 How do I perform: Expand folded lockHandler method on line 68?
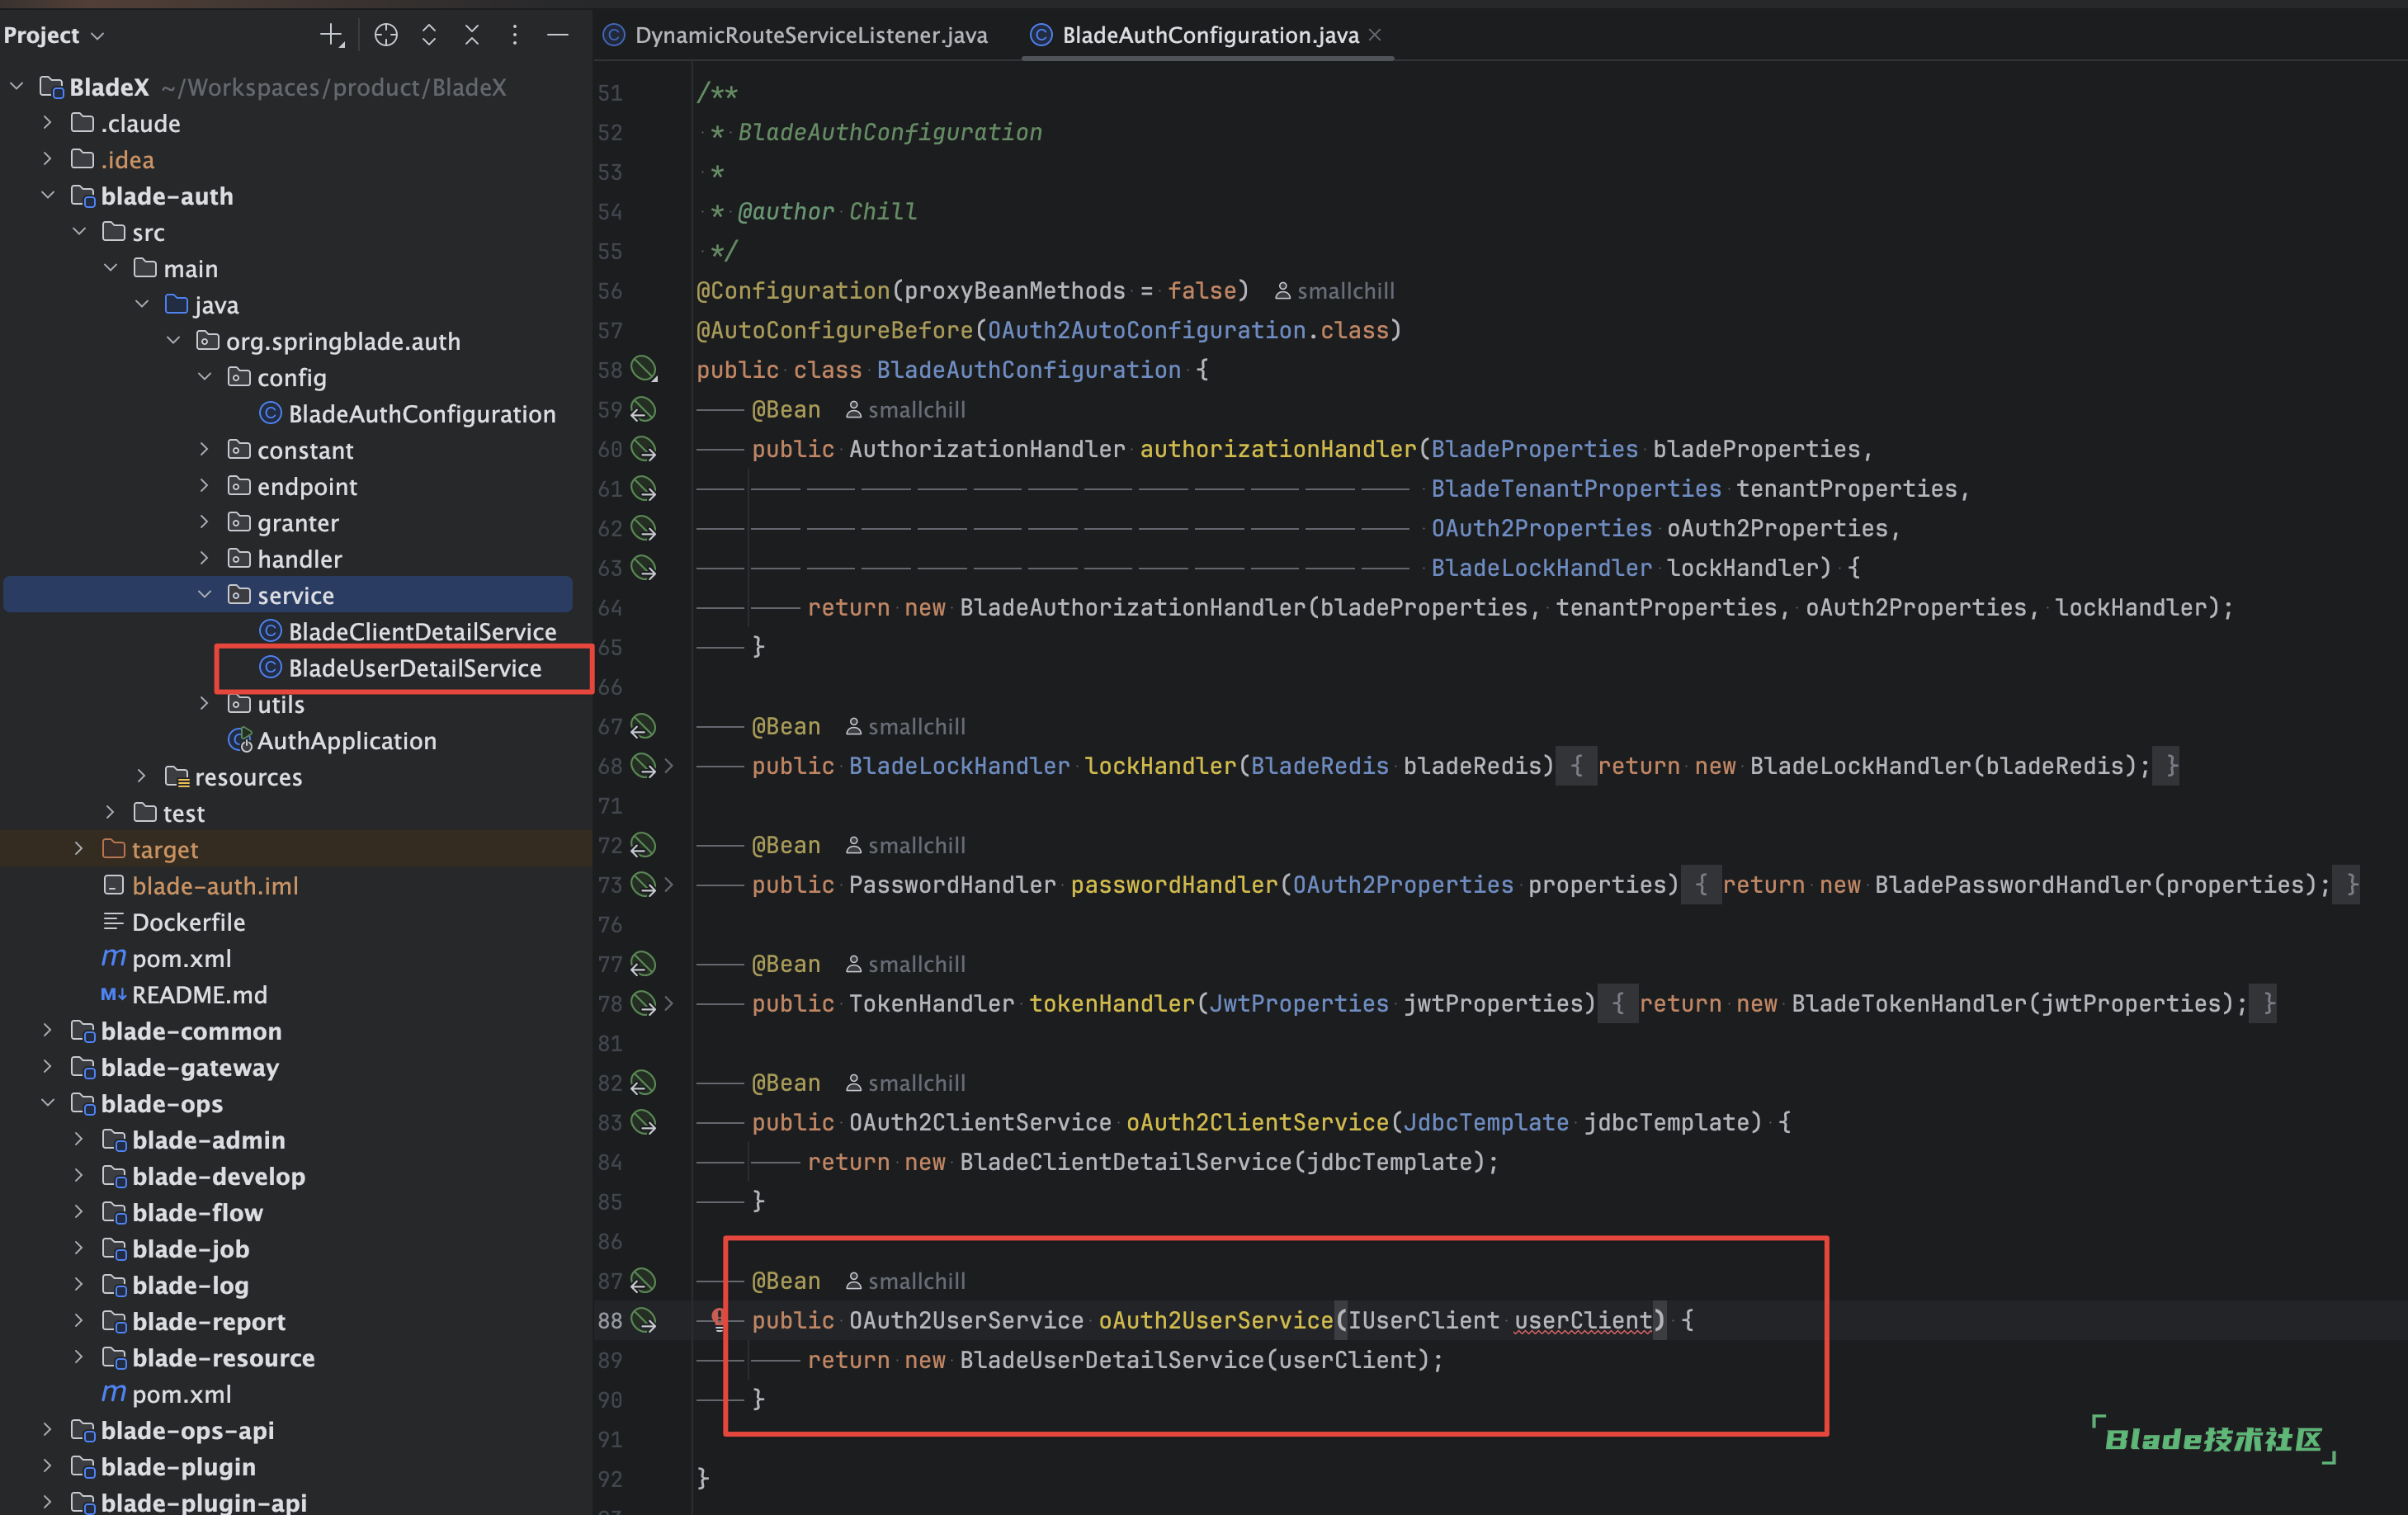pyautogui.click(x=669, y=766)
